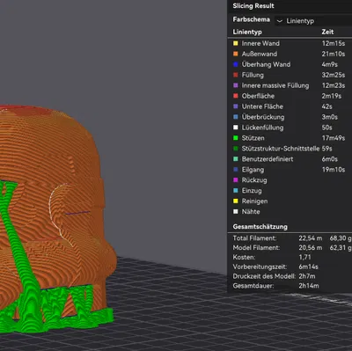Click the Zeit column header
Viewport: 352px width, 351px height.
point(327,32)
